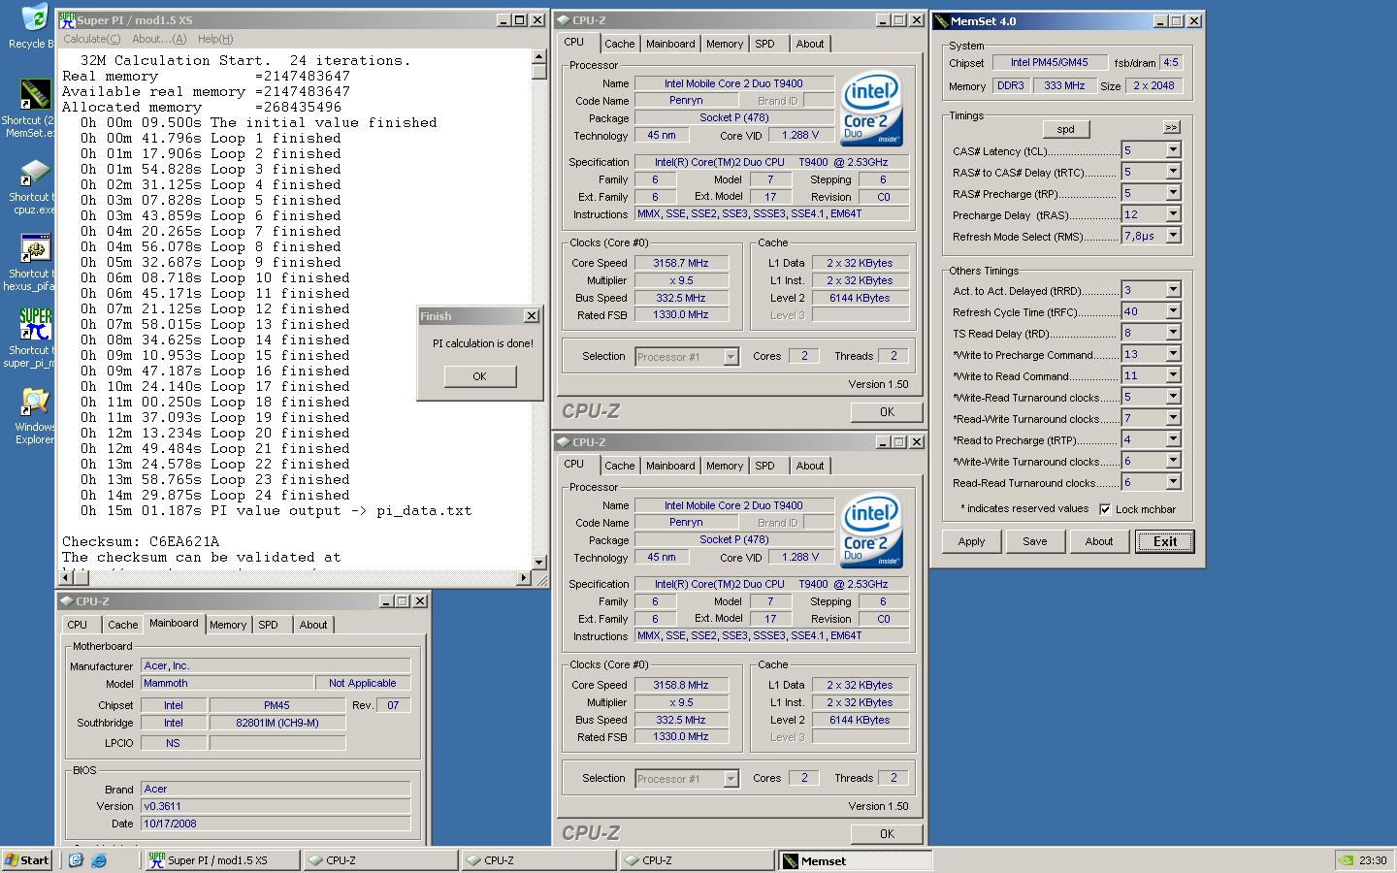Viewport: 1397px width, 873px height.
Task: Open the Windows Explorer desktop icon
Action: (x=35, y=403)
